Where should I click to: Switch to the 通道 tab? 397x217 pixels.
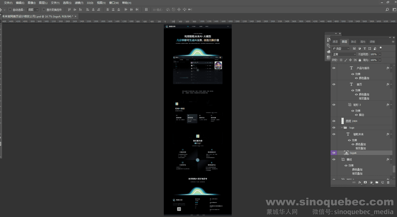click(335, 42)
